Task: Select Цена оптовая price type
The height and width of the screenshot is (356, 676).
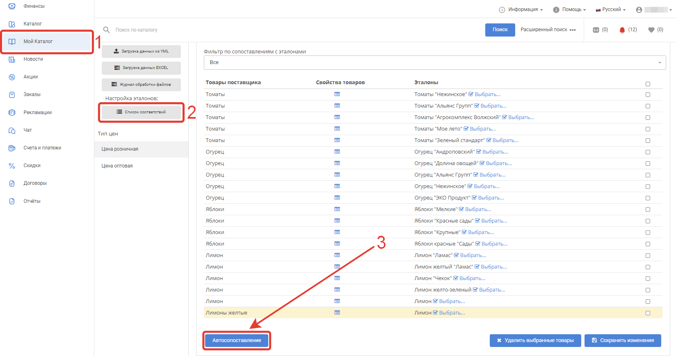Action: coord(117,166)
